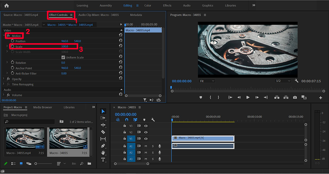The width and height of the screenshot is (329, 174).
Task: Switch to the Color workspace
Action: (x=148, y=6)
